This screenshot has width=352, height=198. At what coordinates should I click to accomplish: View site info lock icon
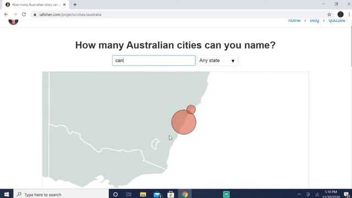pyautogui.click(x=35, y=15)
